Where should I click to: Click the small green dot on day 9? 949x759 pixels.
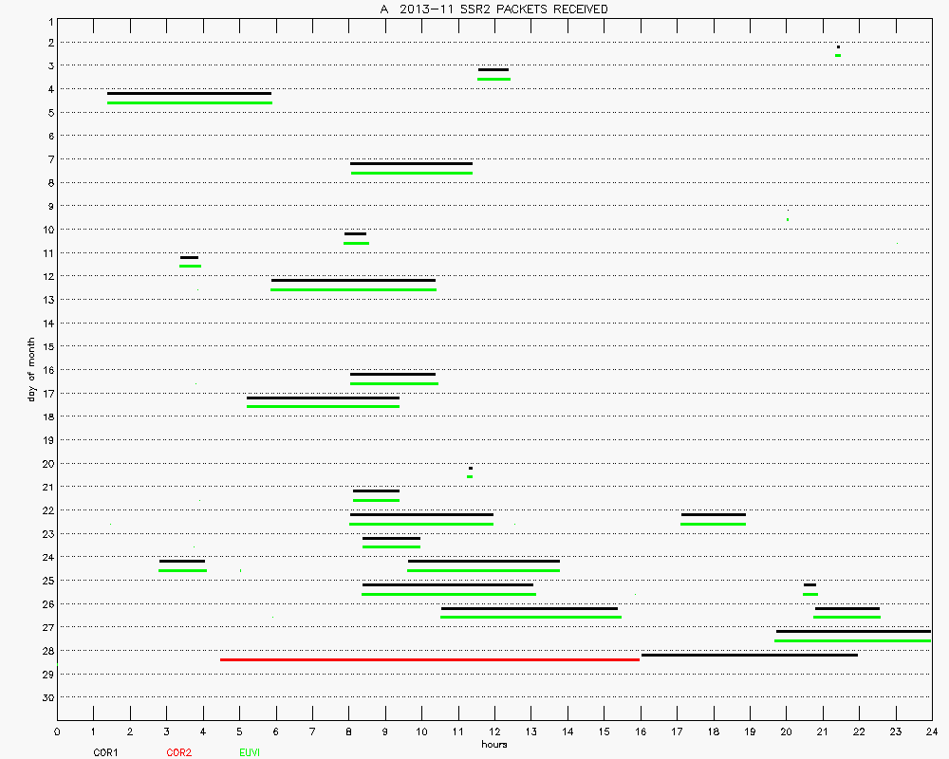click(788, 219)
